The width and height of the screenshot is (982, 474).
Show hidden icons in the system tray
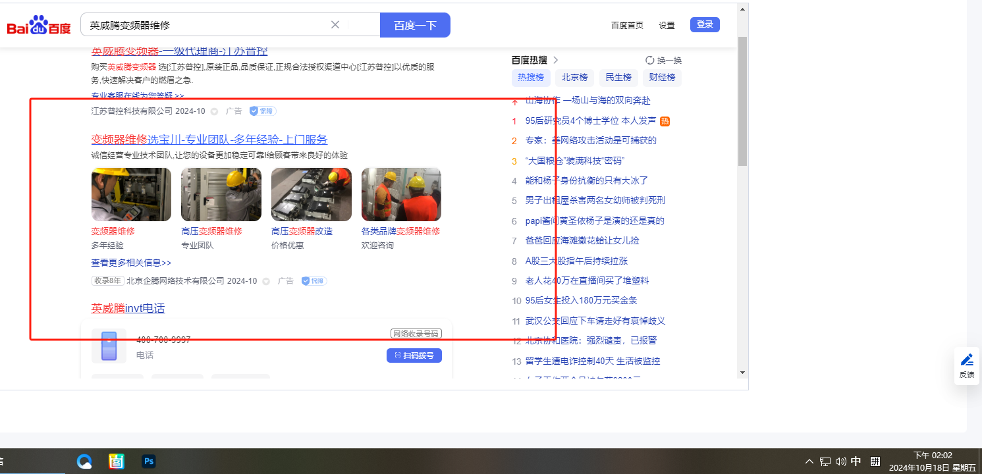point(809,461)
